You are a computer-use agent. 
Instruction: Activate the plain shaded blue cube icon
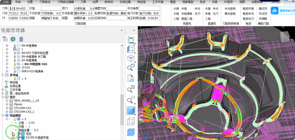point(131,111)
